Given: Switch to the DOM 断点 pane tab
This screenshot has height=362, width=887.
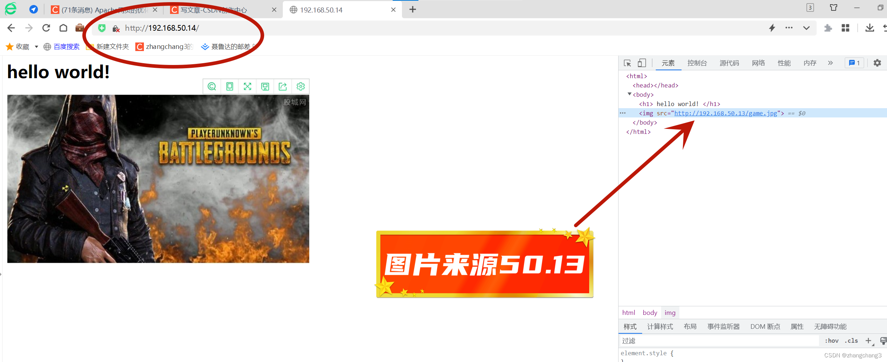Looking at the screenshot, I should point(765,327).
